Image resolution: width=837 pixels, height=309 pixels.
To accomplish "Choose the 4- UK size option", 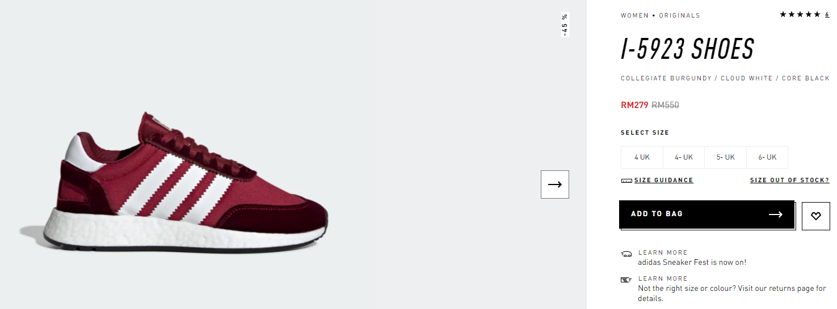I will click(684, 157).
